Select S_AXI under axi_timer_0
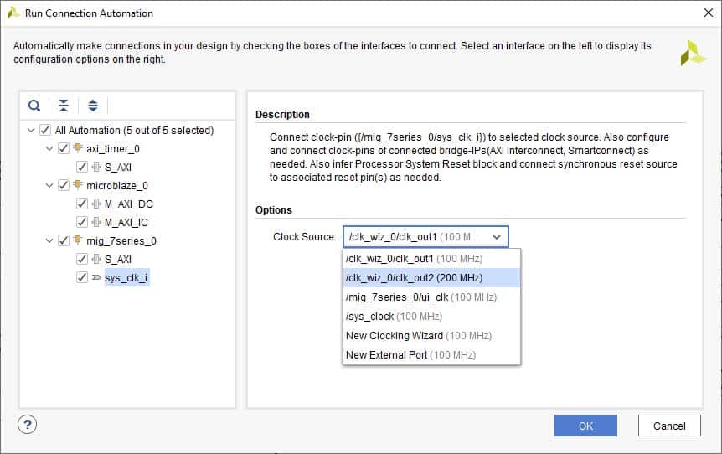The width and height of the screenshot is (722, 454). [x=117, y=168]
